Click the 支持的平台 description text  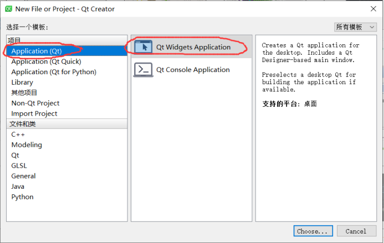pos(289,104)
